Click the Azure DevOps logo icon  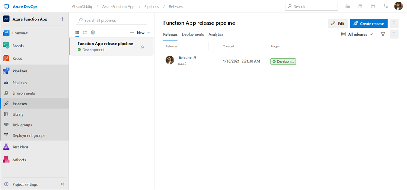(x=6, y=6)
